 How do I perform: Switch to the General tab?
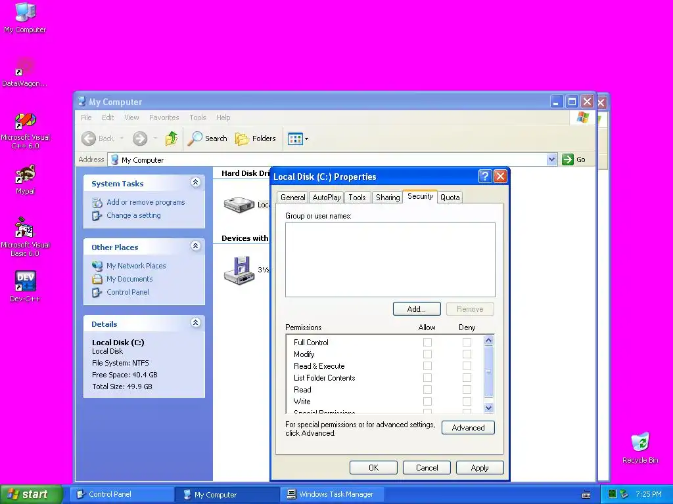[x=292, y=197]
